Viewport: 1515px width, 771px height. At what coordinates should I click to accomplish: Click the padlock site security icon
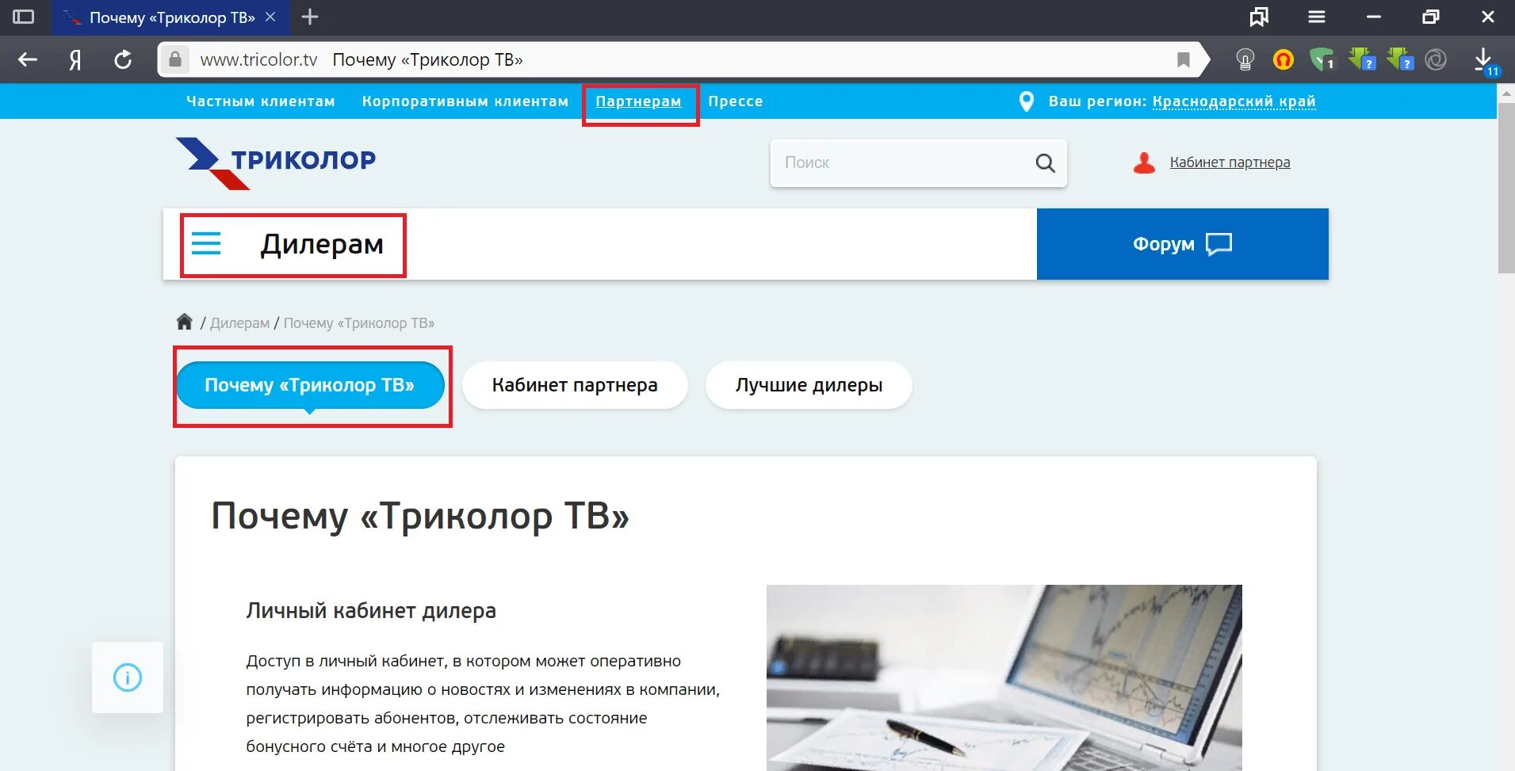click(x=175, y=59)
